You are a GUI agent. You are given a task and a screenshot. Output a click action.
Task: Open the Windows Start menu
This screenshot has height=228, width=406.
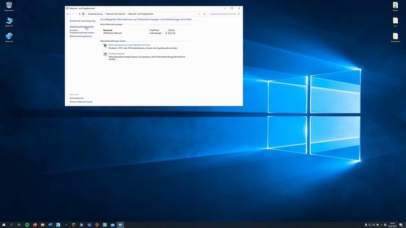pos(4,225)
